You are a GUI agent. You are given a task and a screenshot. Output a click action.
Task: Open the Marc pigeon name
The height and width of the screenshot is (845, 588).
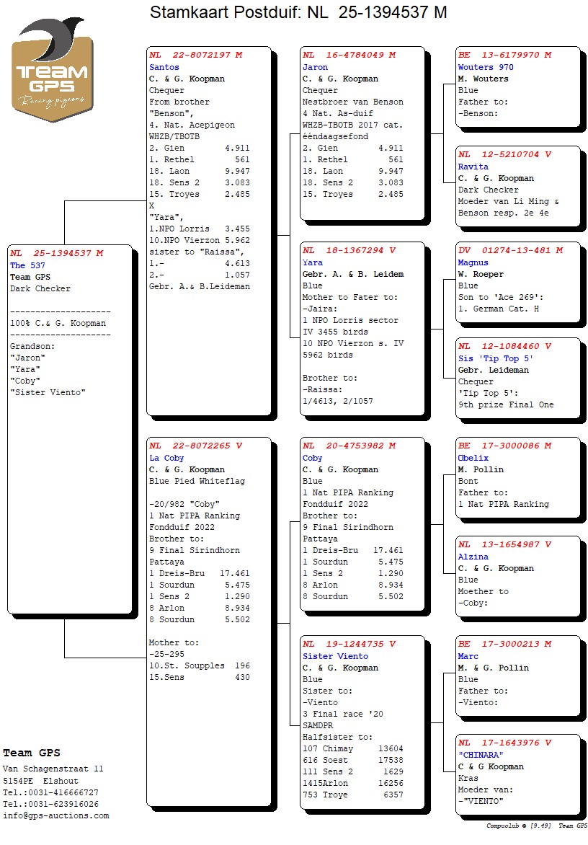tap(468, 656)
